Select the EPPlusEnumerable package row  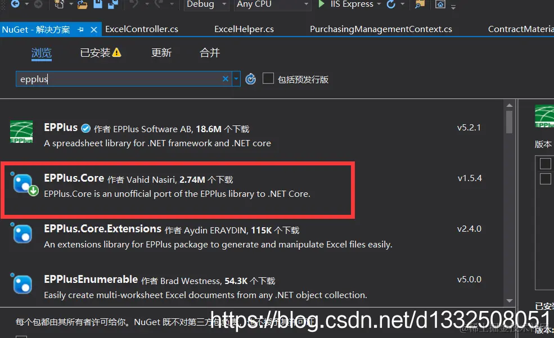(x=251, y=287)
